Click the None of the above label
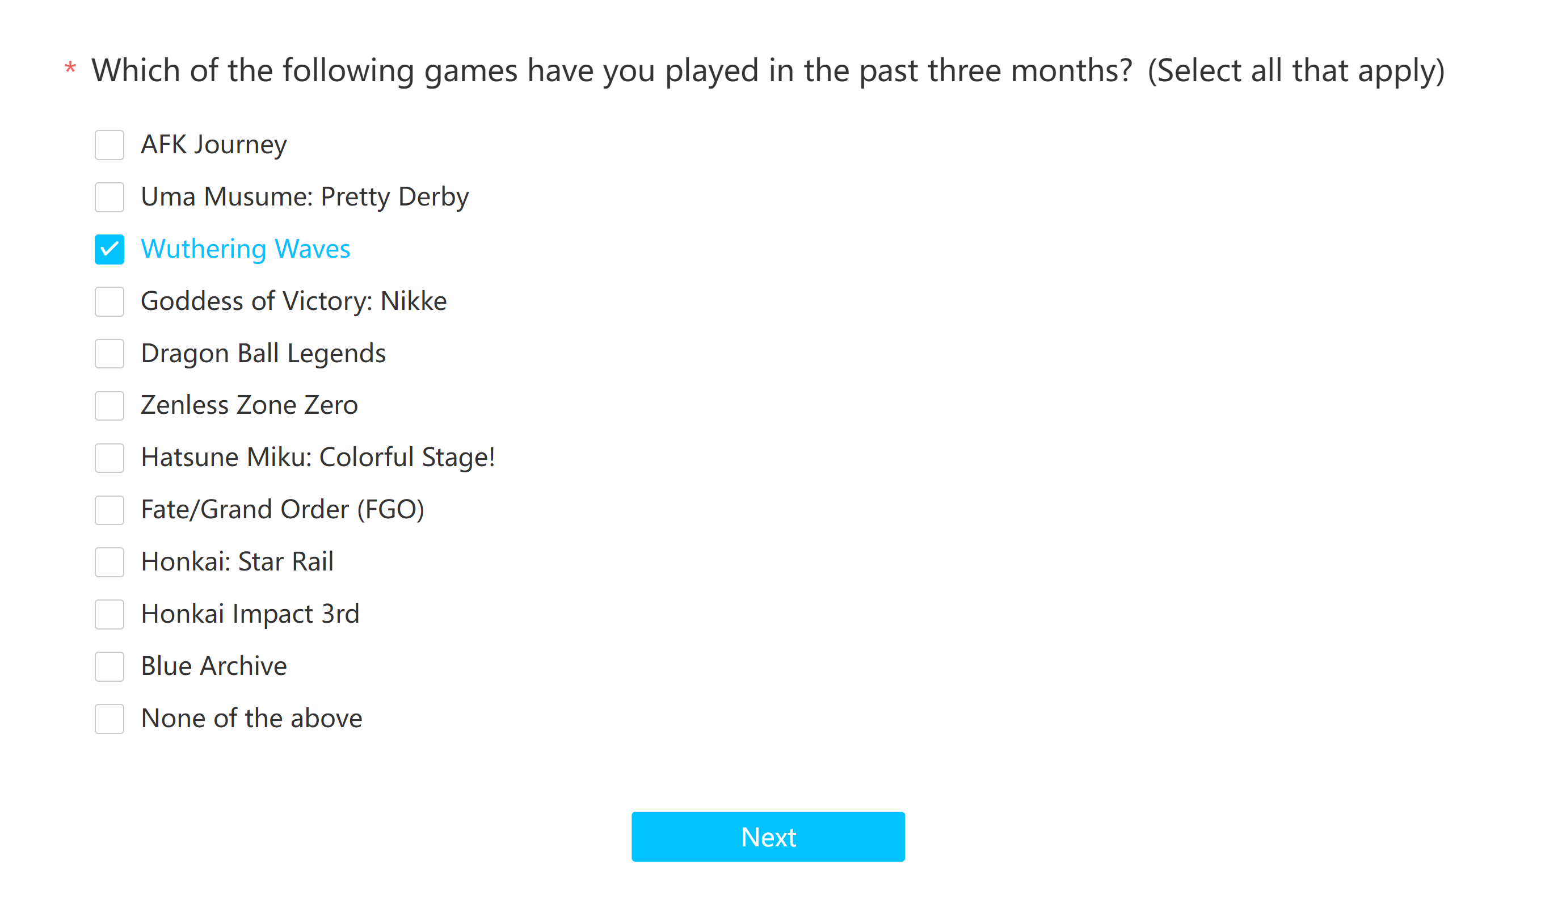 pyautogui.click(x=251, y=718)
